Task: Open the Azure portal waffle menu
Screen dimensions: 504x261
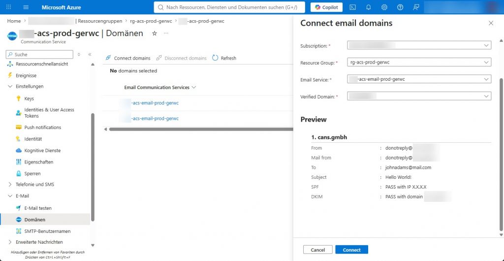Action: coord(9,7)
